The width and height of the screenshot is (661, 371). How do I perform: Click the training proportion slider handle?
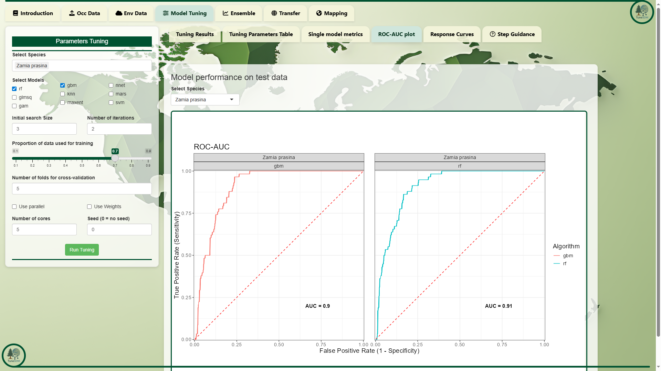[115, 158]
